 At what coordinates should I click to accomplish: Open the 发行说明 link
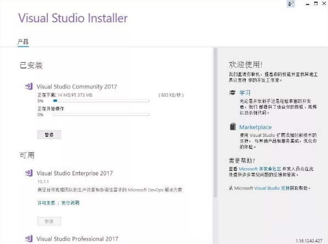(70, 203)
